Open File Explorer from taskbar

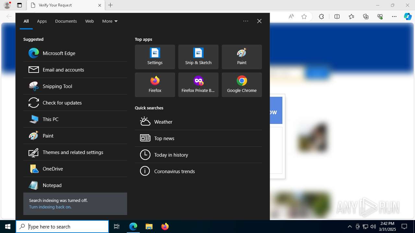pos(149,227)
